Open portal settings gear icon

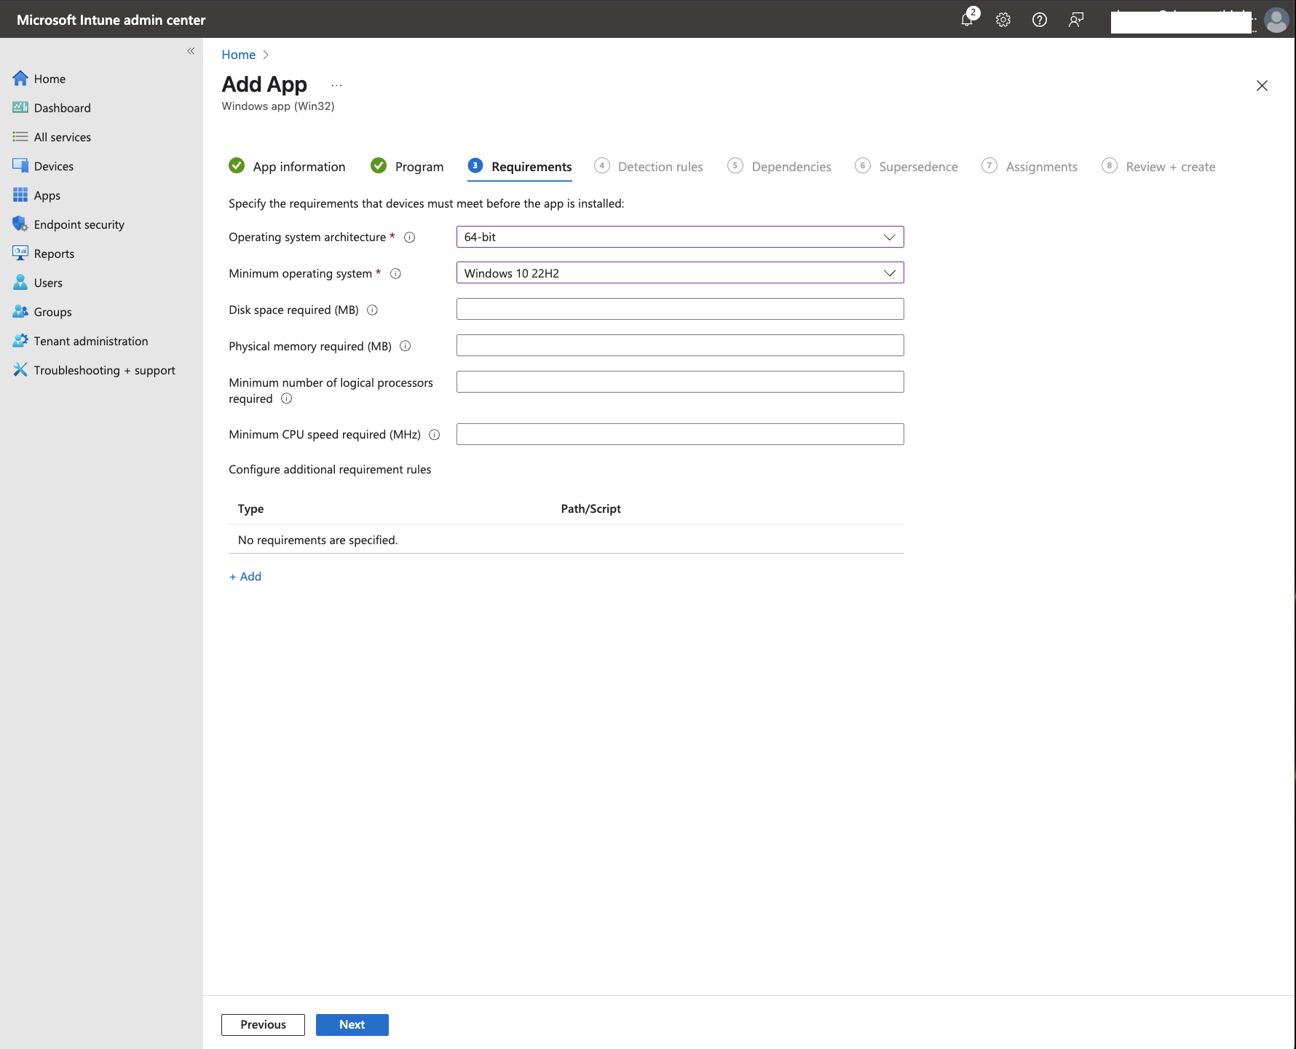1003,20
